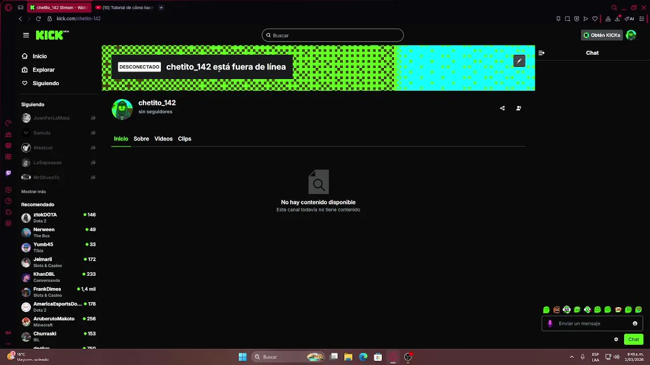Open FrankDimes recommended channel

58,292
